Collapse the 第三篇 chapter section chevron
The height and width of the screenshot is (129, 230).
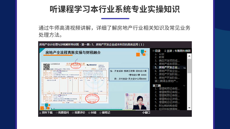[x=184, y=86]
